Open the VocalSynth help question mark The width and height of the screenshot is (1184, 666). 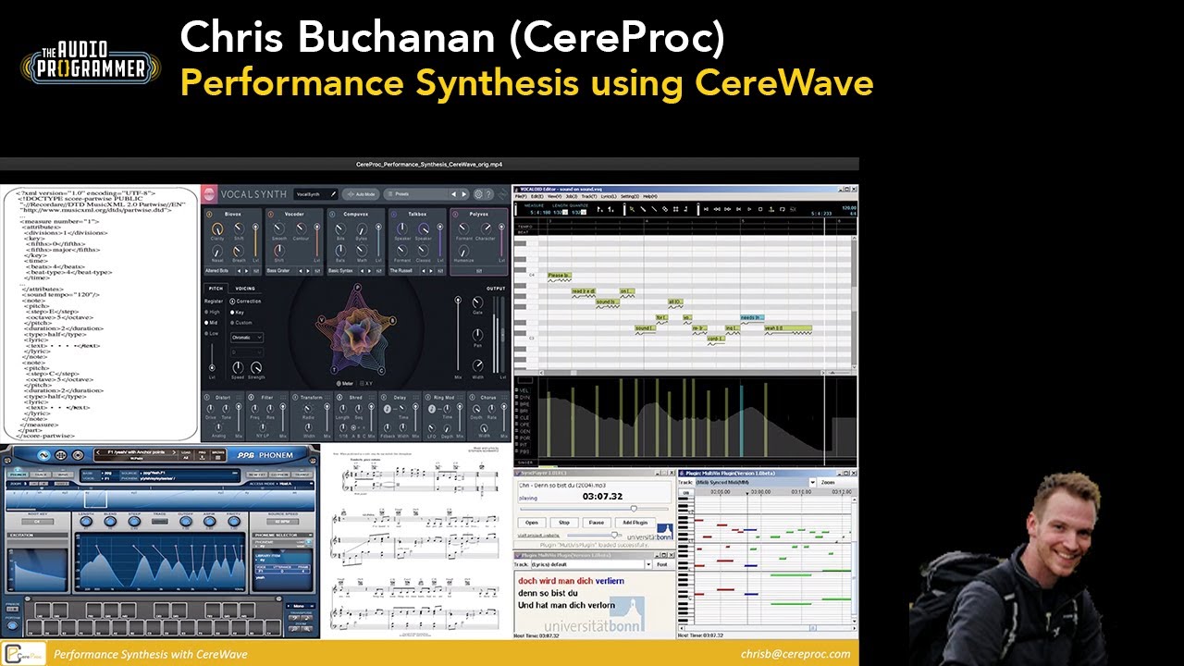pyautogui.click(x=488, y=194)
